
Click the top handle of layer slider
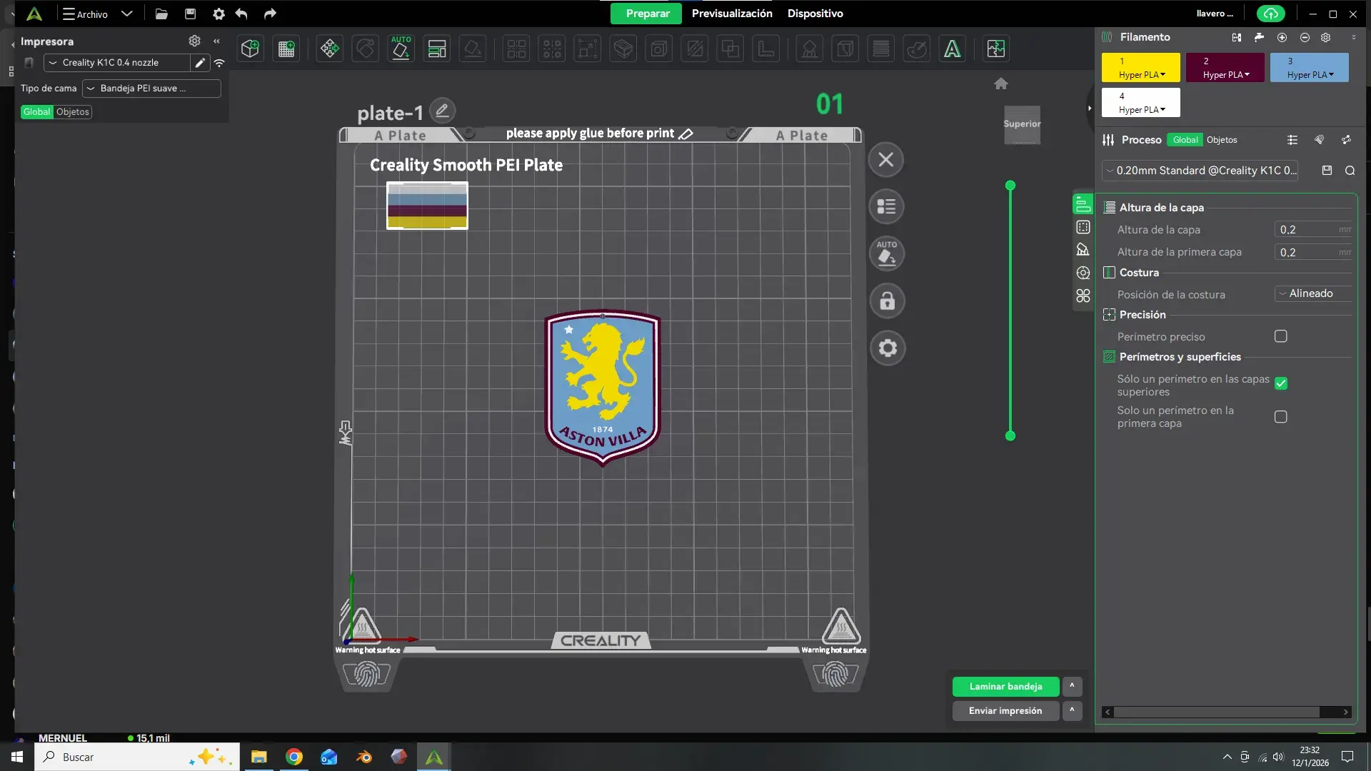(1010, 186)
